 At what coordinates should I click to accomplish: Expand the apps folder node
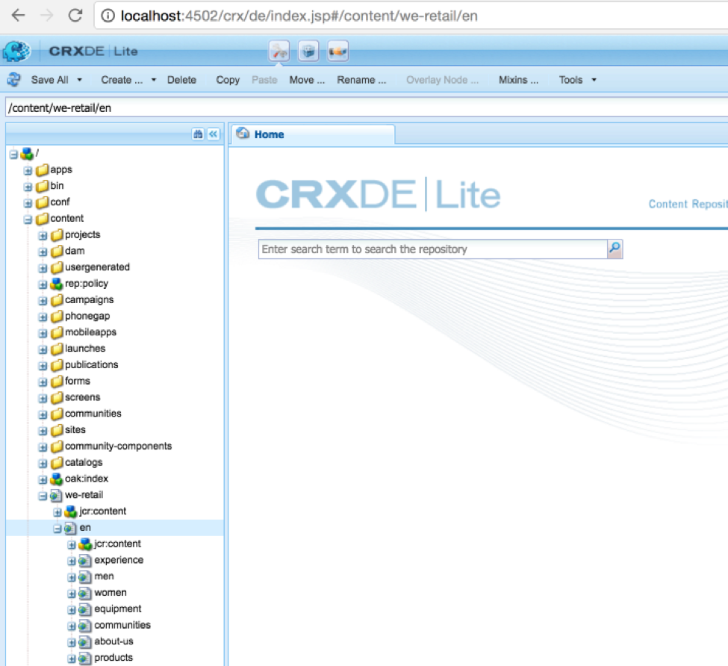pyautogui.click(x=28, y=170)
